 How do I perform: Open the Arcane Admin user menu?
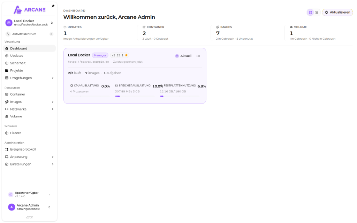click(29, 207)
